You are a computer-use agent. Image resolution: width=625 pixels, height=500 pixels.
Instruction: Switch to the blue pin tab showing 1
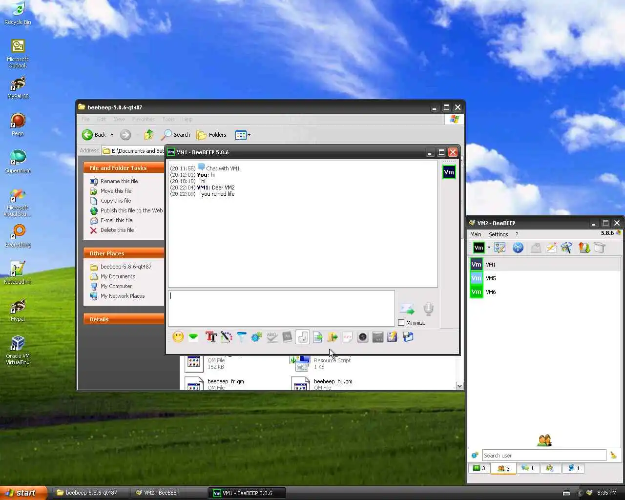click(x=574, y=468)
